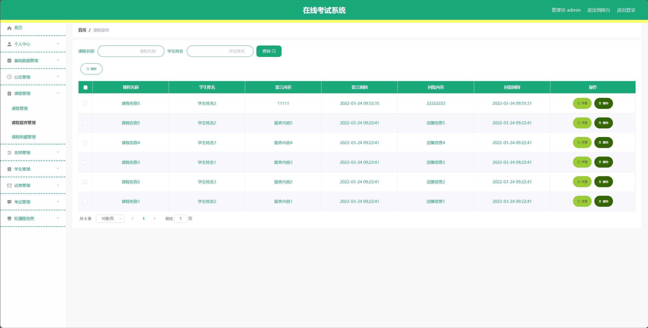Viewport: 648px width, 328px height.
Task: Check the row with 留言内容2
Action: point(85,182)
